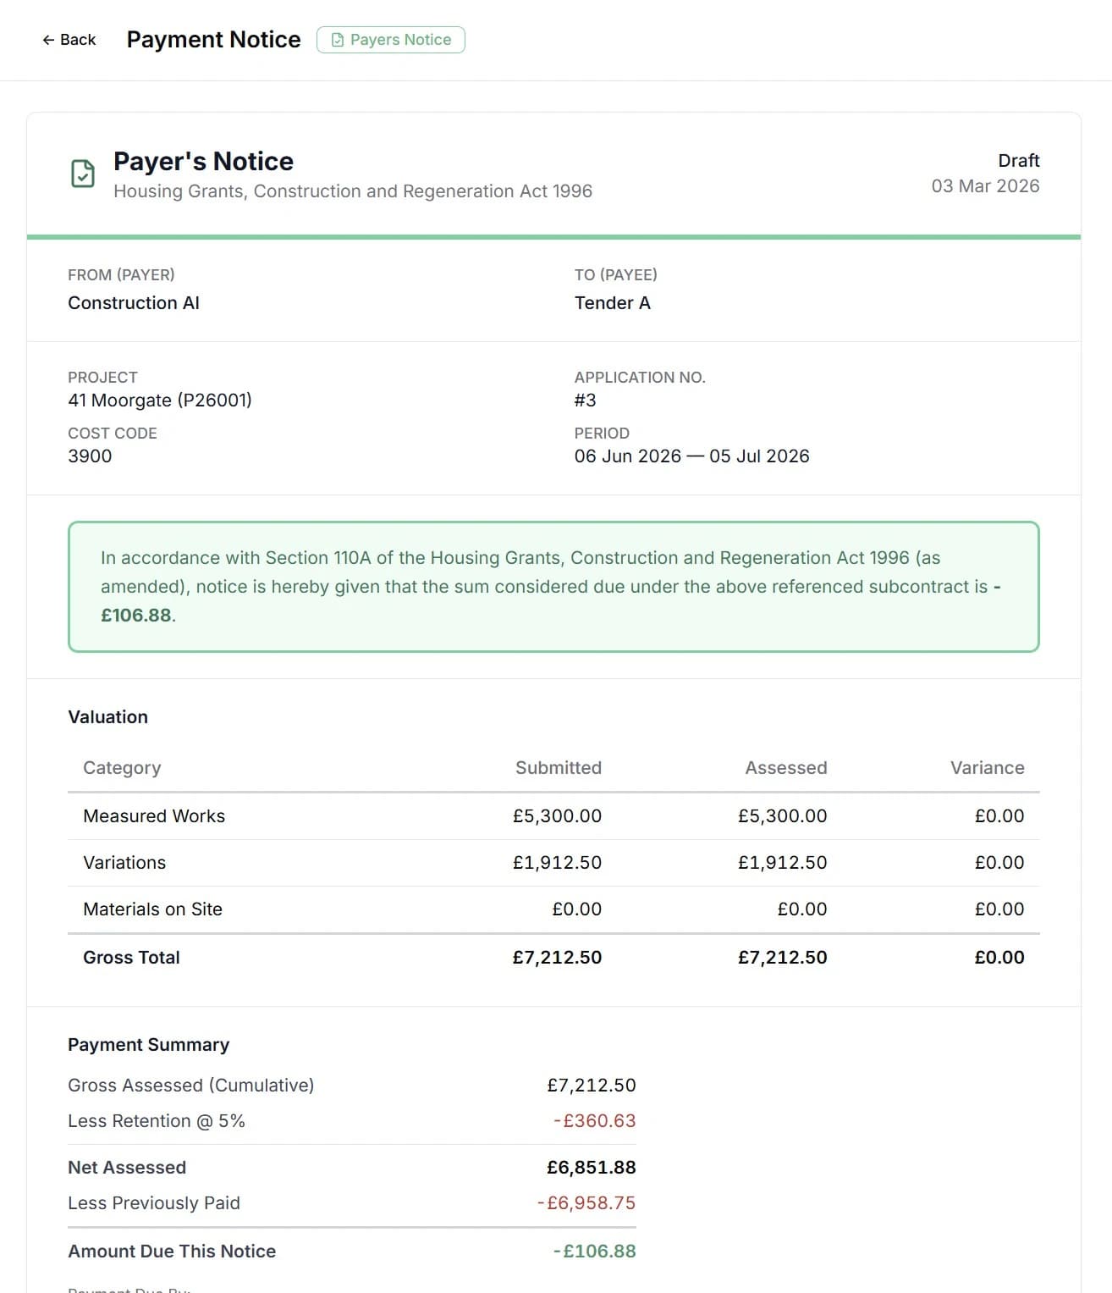Click the Back button

pos(68,40)
